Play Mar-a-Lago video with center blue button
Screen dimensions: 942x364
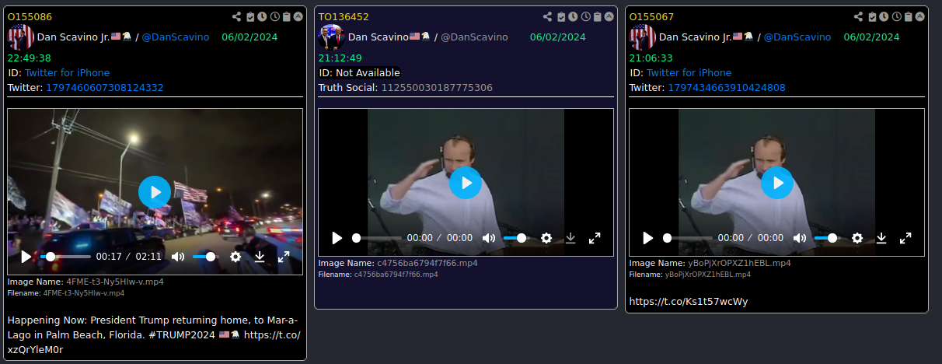tap(155, 192)
